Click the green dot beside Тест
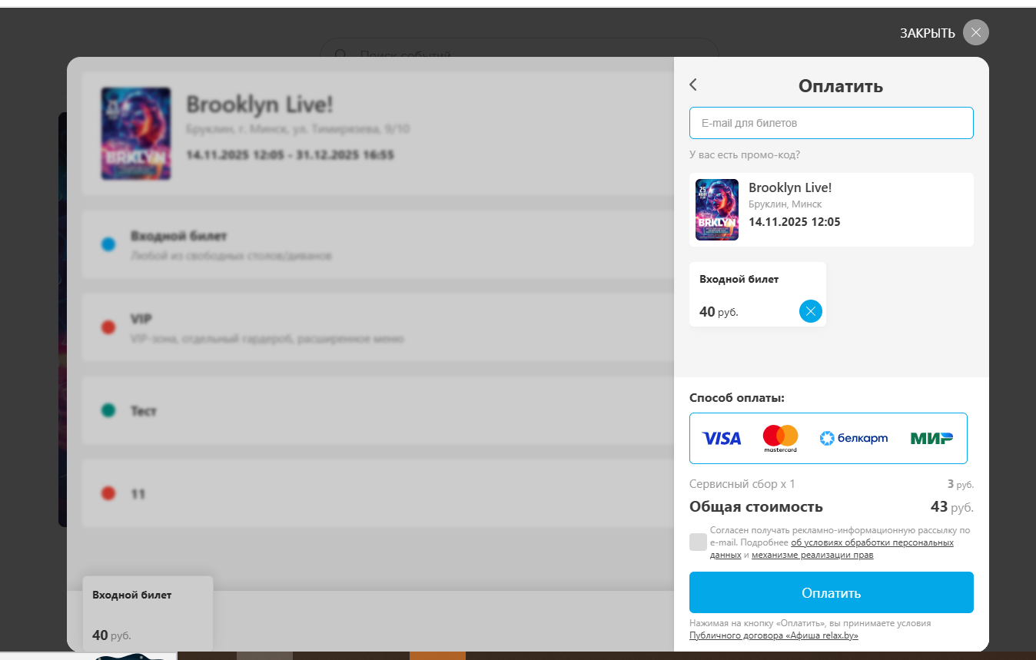This screenshot has width=1036, height=660. 108,410
